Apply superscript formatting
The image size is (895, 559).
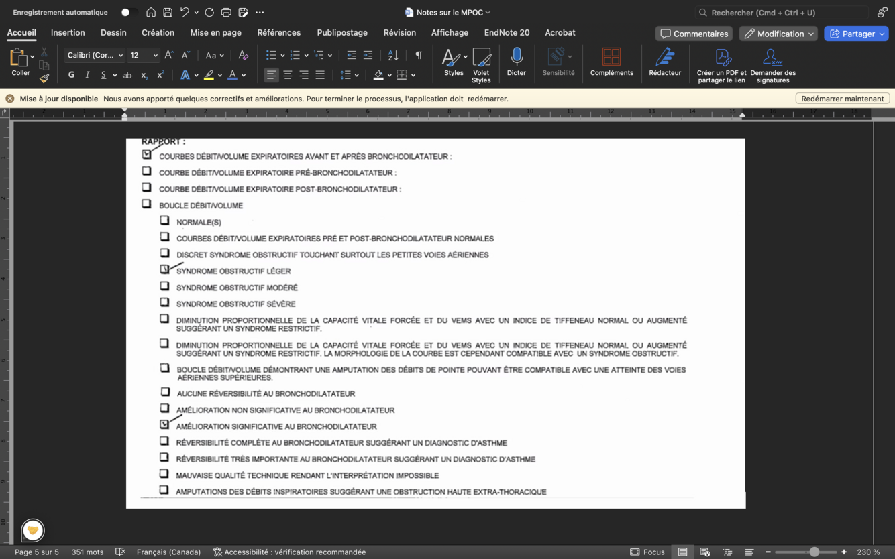(160, 75)
